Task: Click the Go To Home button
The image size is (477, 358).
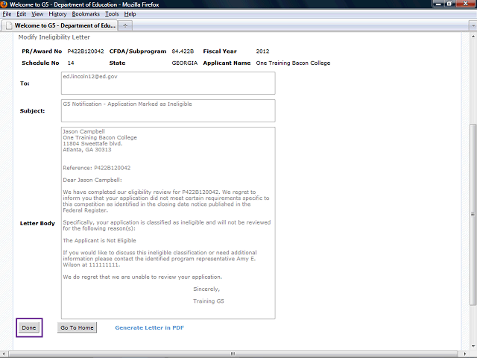Action: click(x=77, y=327)
